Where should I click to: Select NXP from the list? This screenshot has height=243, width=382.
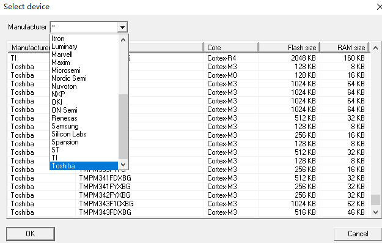[x=84, y=94]
